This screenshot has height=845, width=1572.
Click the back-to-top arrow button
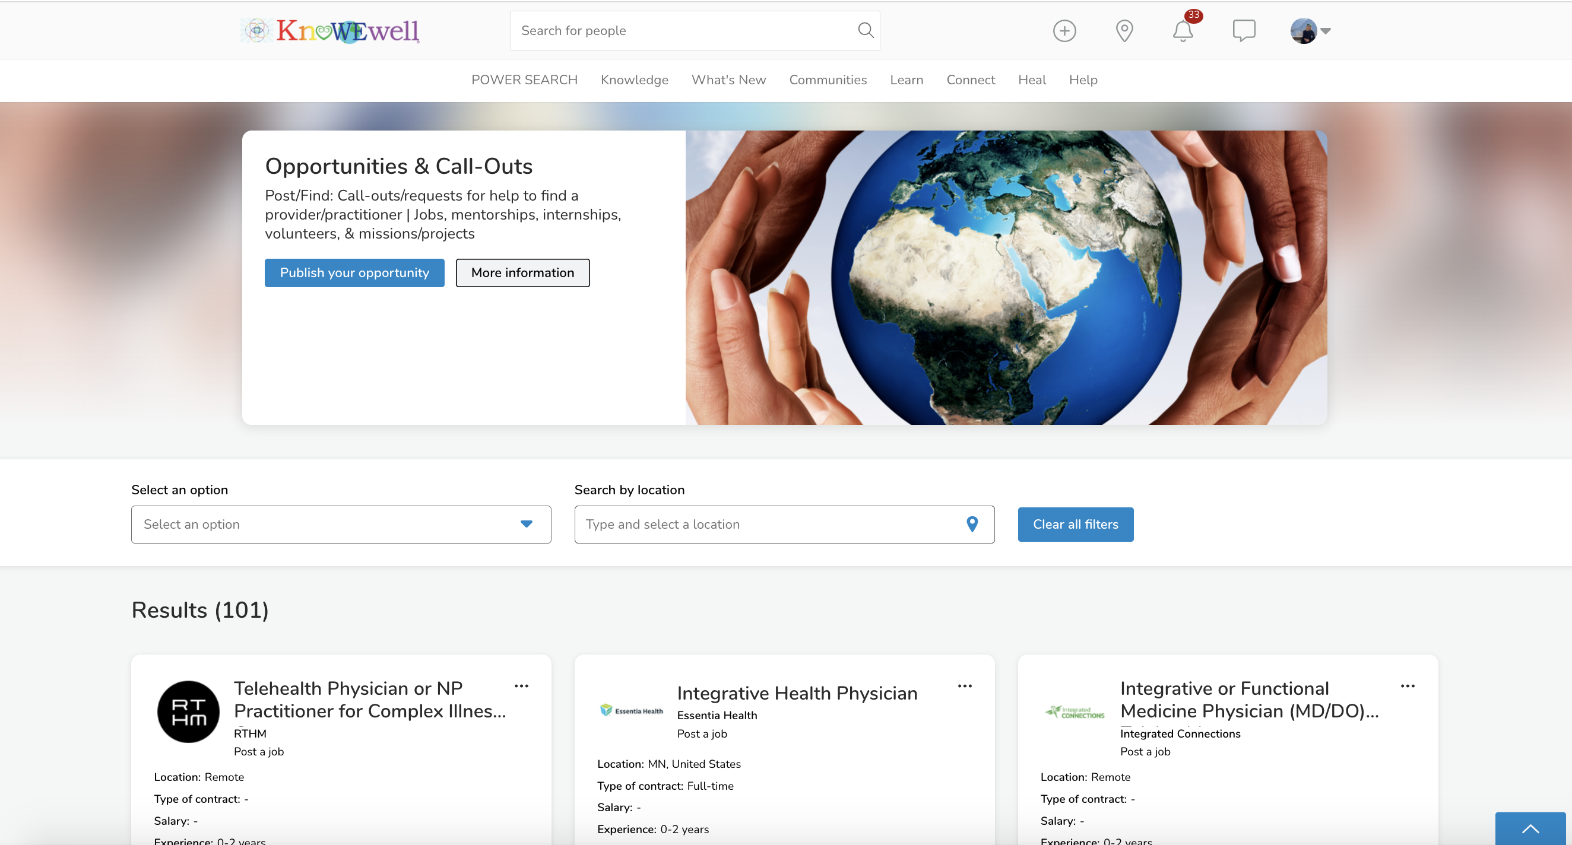1530,828
